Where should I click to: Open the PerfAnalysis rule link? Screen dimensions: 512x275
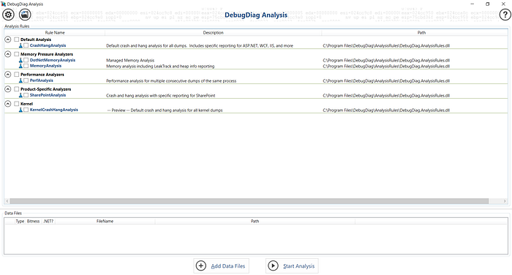pos(41,80)
